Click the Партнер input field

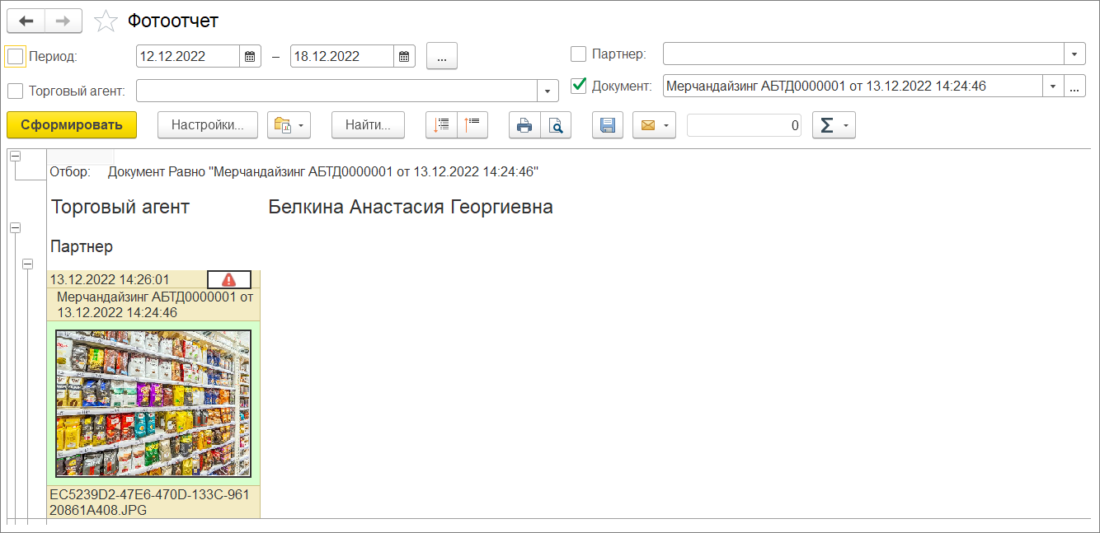(863, 54)
